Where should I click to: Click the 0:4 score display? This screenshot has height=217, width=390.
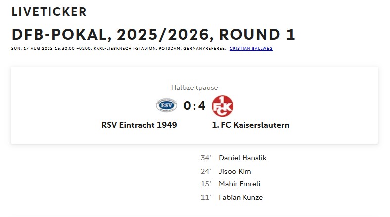click(195, 106)
